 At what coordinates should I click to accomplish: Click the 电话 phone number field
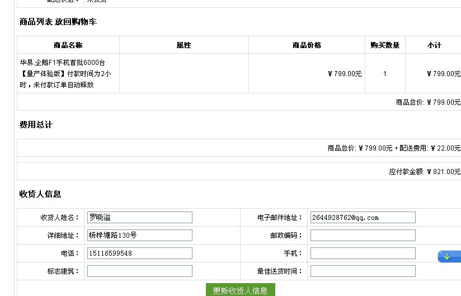click(x=139, y=253)
